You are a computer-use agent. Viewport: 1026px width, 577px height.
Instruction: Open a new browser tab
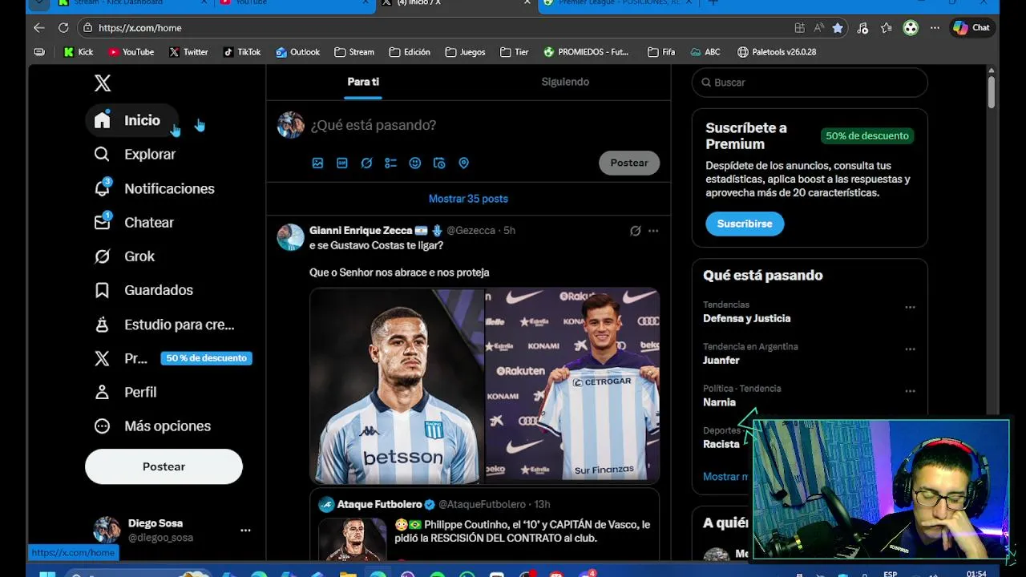[x=713, y=3]
